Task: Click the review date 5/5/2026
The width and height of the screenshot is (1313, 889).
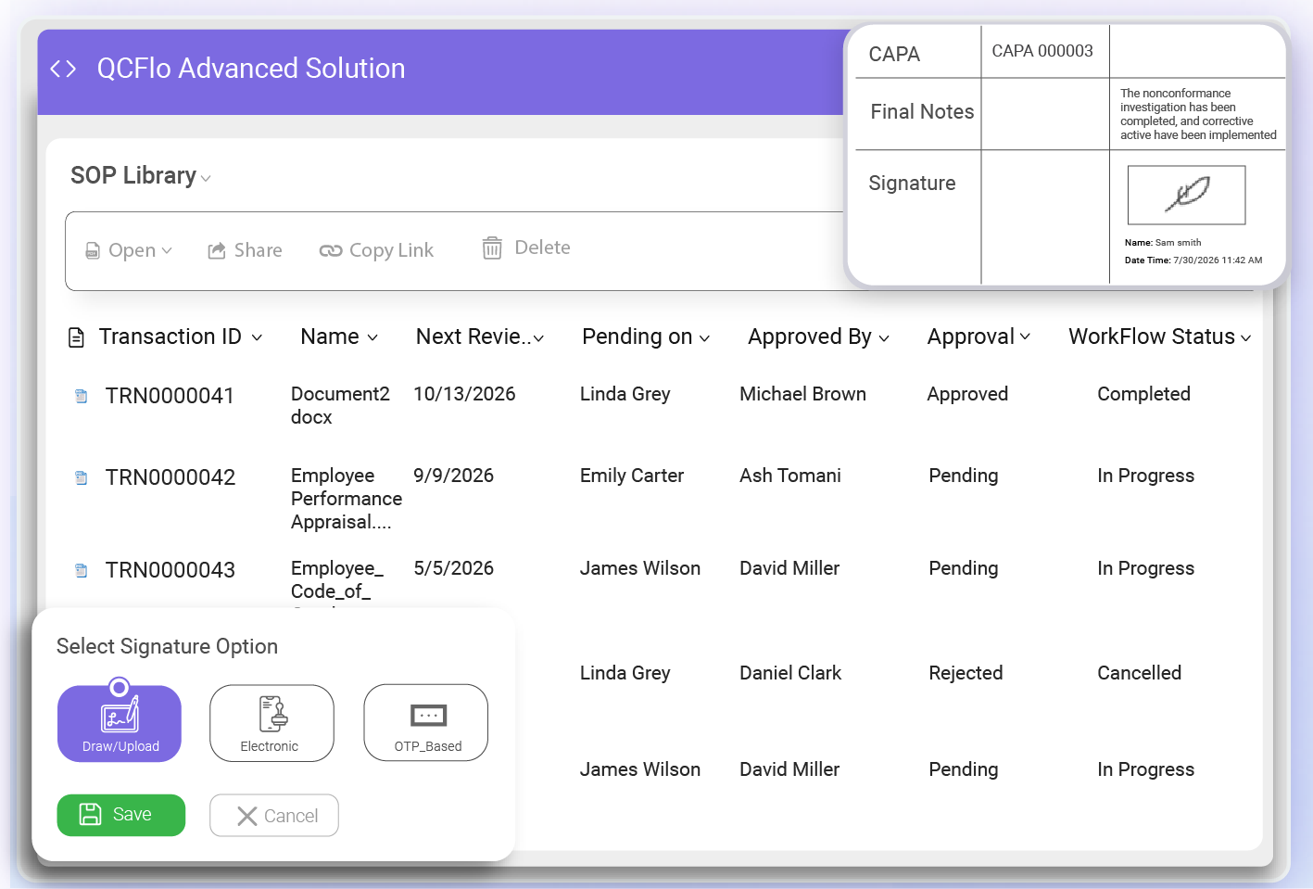Action: (453, 568)
